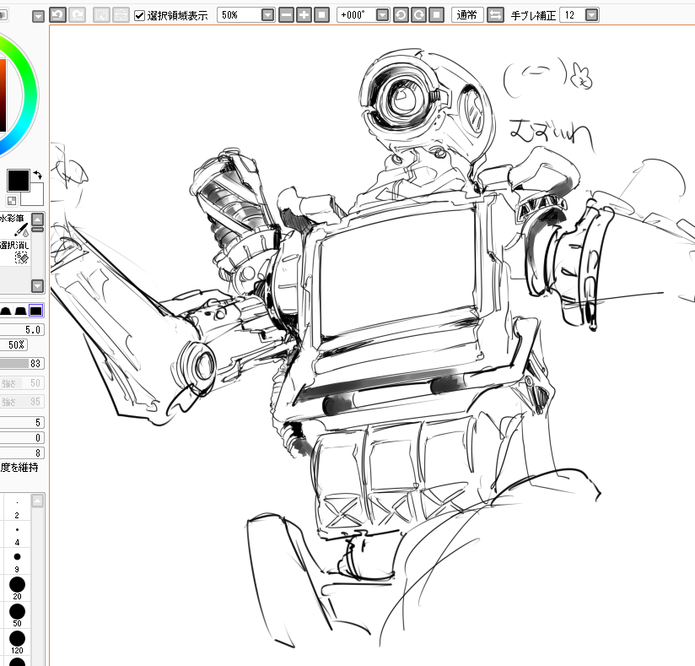This screenshot has height=666, width=695.
Task: Click the color wheel hue ring
Action: (30, 94)
